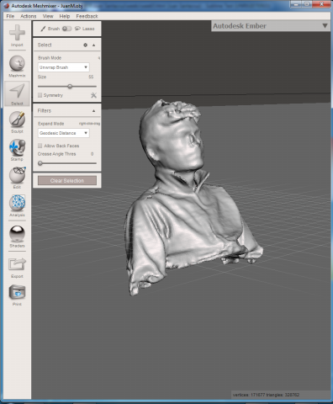Open the Help menu
The image size is (333, 404).
click(65, 16)
